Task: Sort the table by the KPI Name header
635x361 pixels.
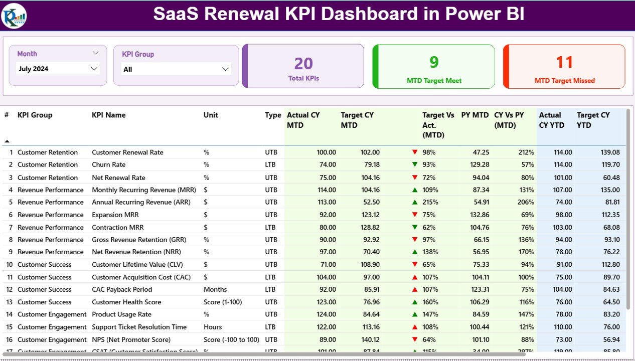Action: (108, 115)
